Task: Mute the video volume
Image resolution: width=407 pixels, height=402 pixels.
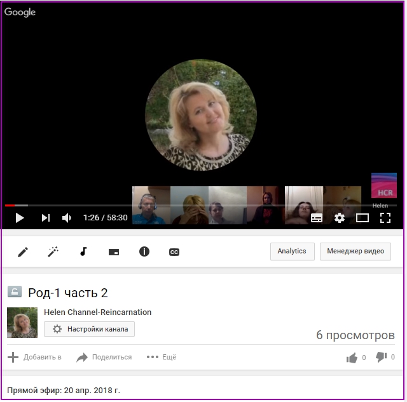Action: [x=67, y=218]
